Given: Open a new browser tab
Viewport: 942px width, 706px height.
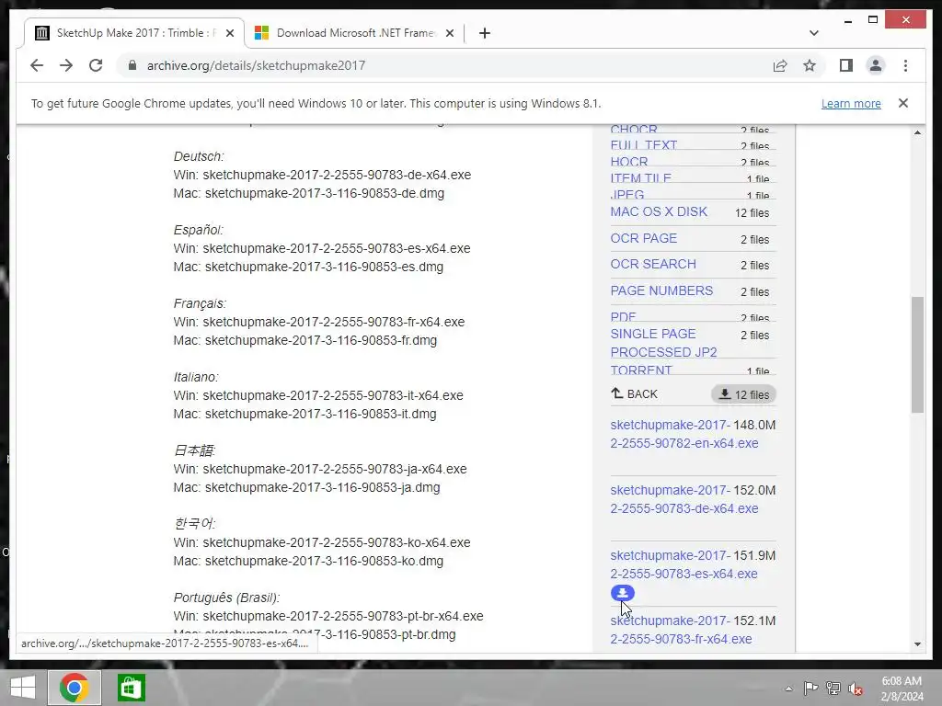Looking at the screenshot, I should 484,33.
